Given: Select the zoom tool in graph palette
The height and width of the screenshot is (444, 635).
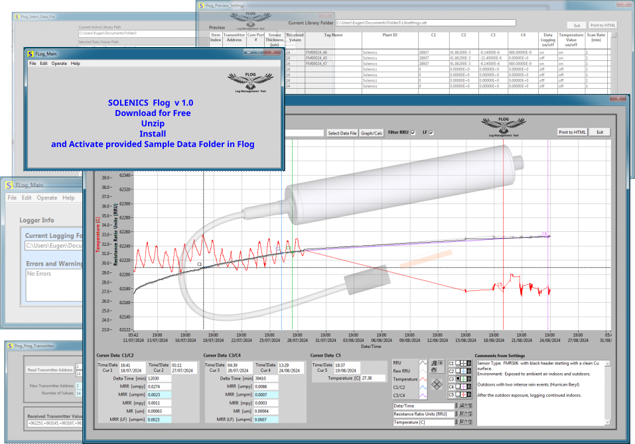Looking at the screenshot, I should coord(434,363).
